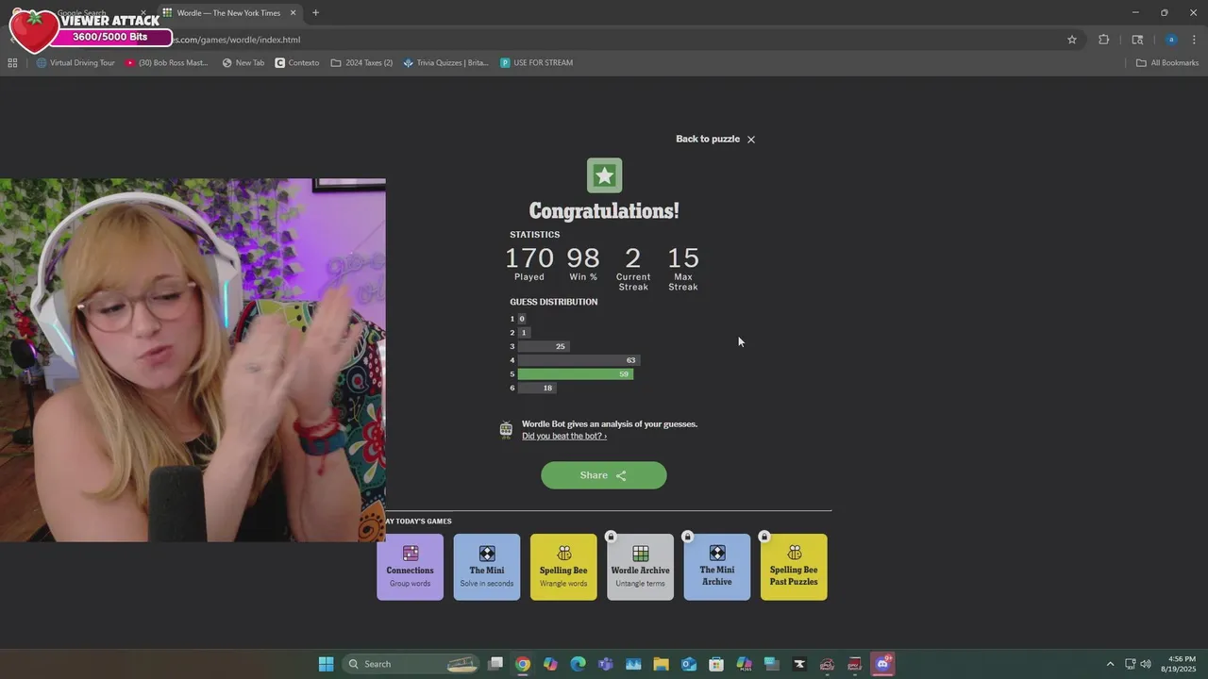
Task: Open the bookmarks apps grid icon
Action: coord(12,63)
